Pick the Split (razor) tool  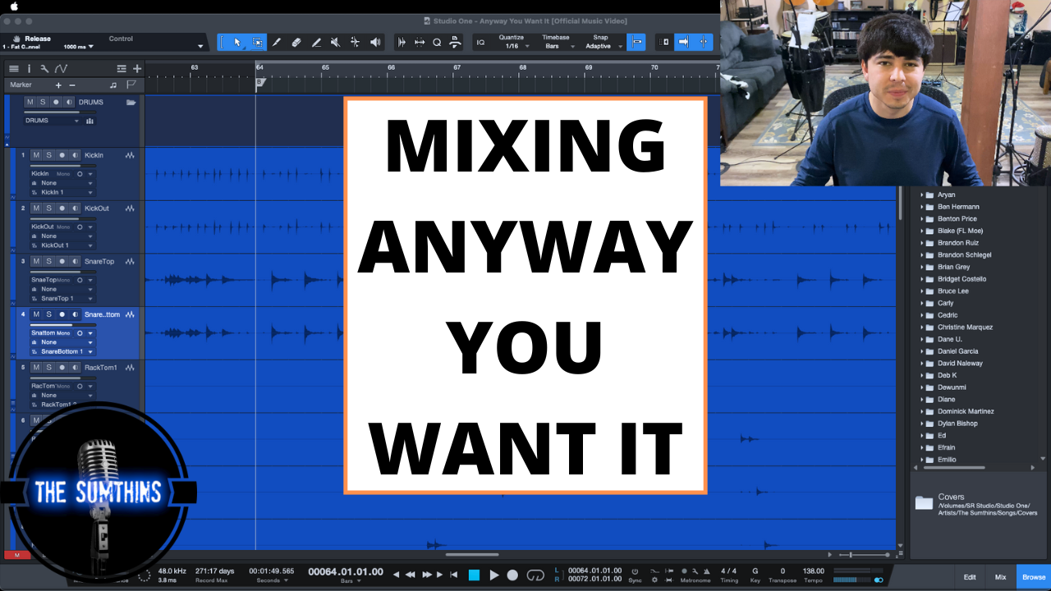tap(277, 42)
